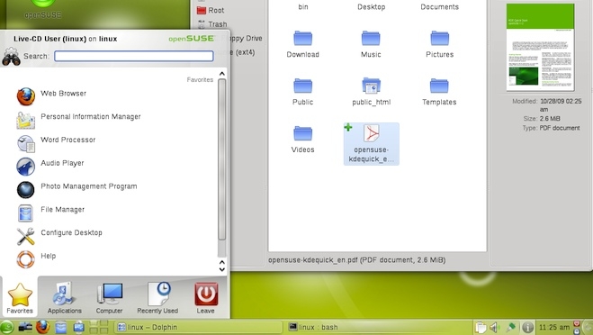Click the launcher vertical scrollbar track
This screenshot has height=335, width=593.
tap(222, 167)
